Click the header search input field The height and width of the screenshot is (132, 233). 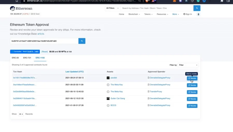coord(157,8)
